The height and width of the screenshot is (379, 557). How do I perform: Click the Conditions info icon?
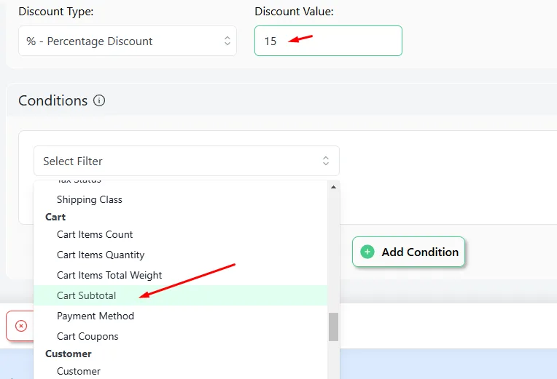[x=99, y=100]
